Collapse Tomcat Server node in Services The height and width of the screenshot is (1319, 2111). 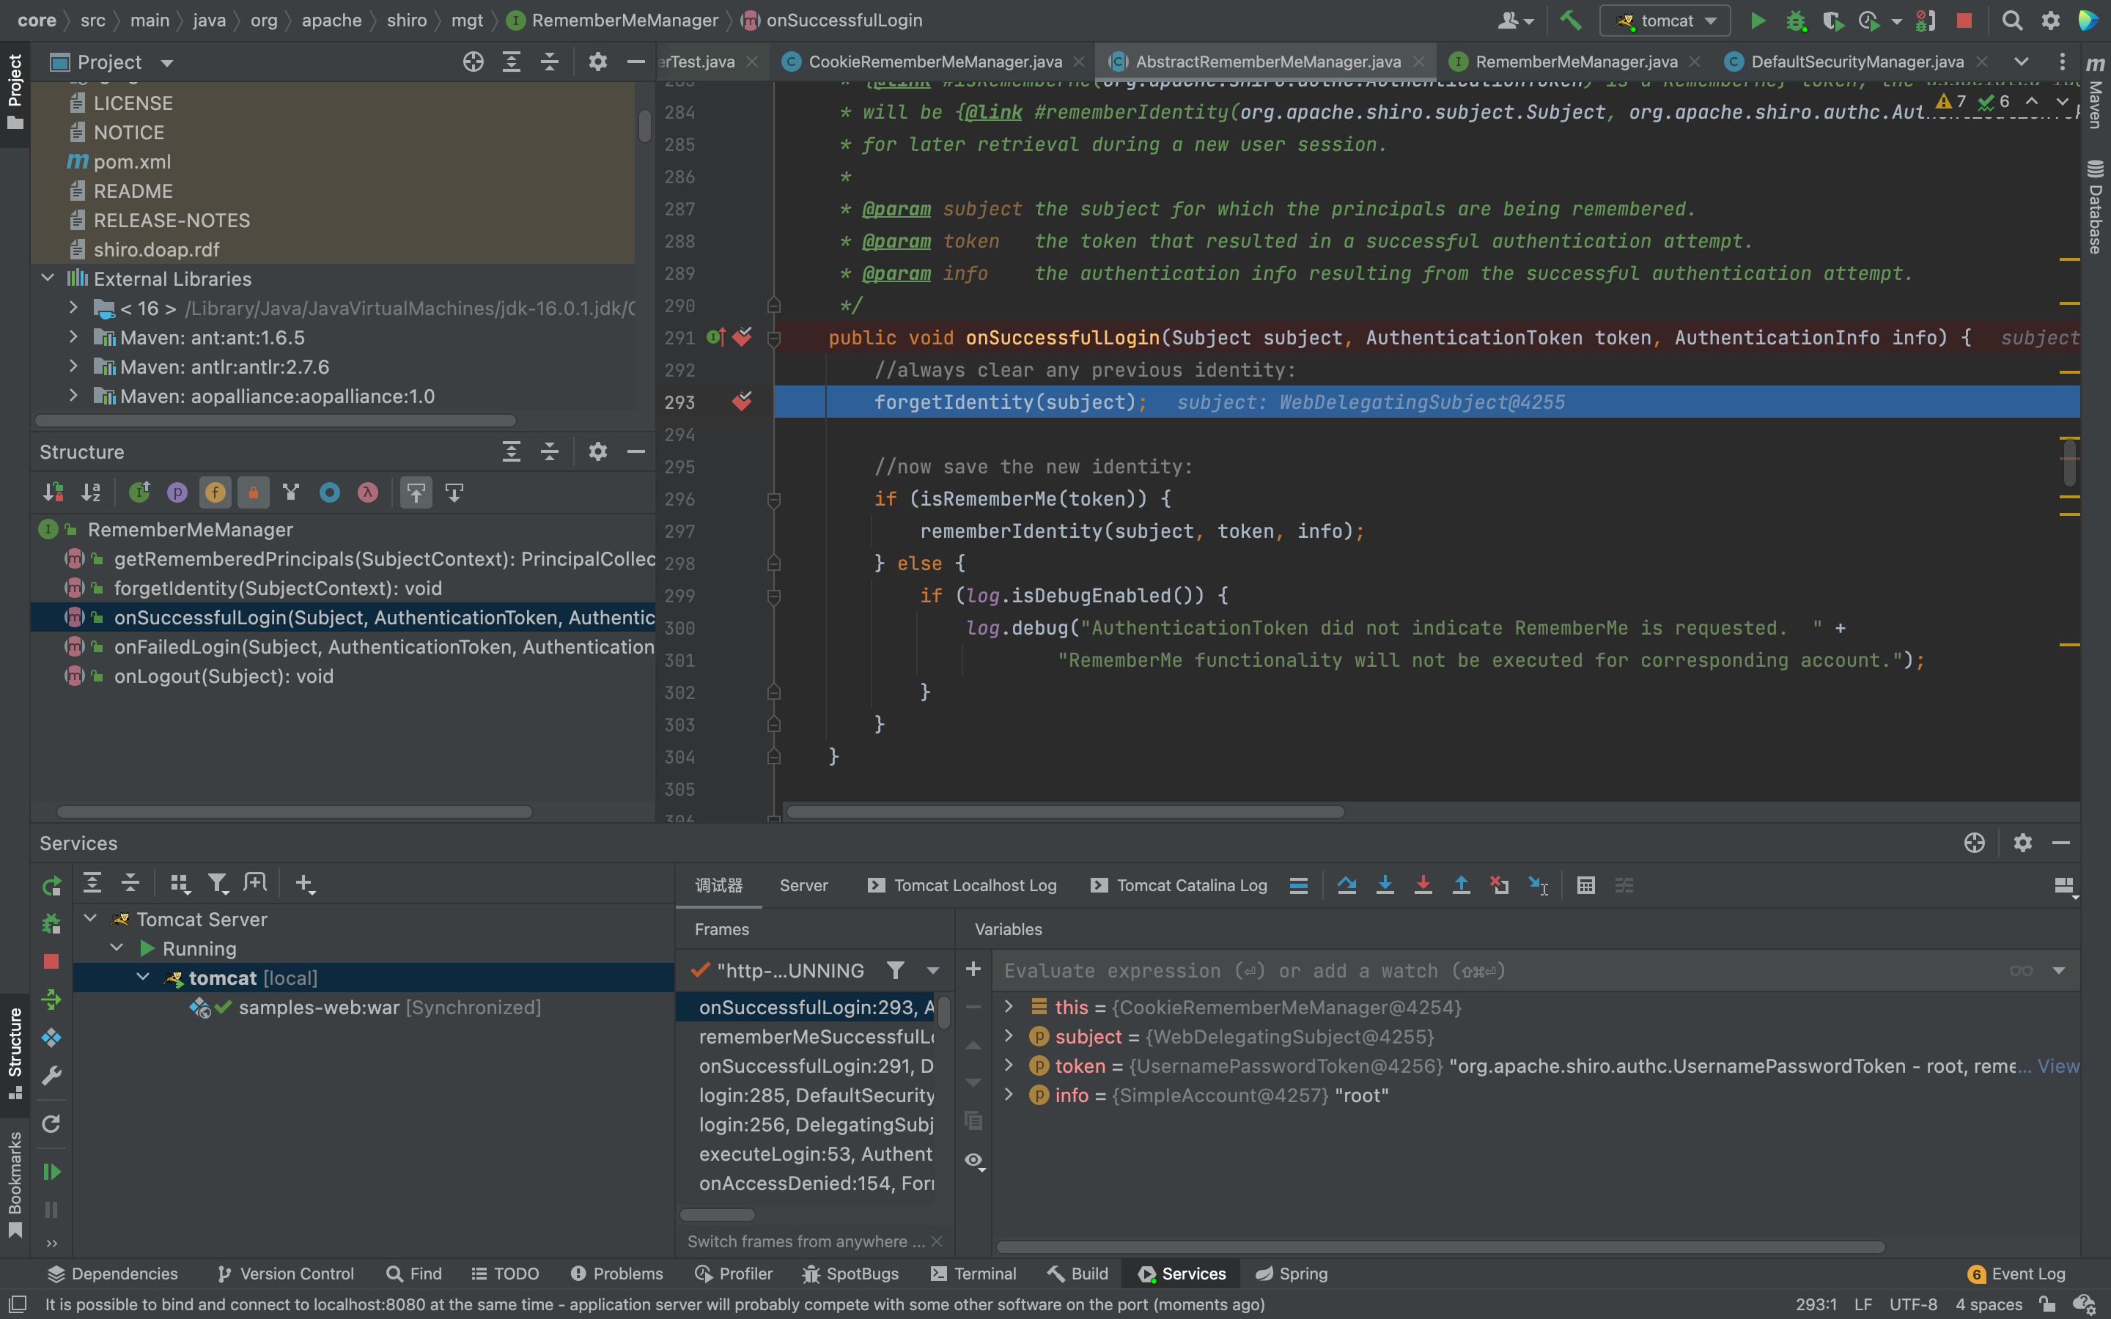(91, 919)
